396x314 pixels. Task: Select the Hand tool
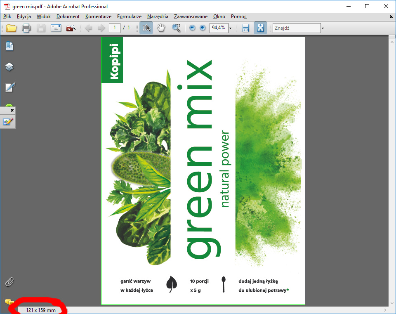(161, 28)
